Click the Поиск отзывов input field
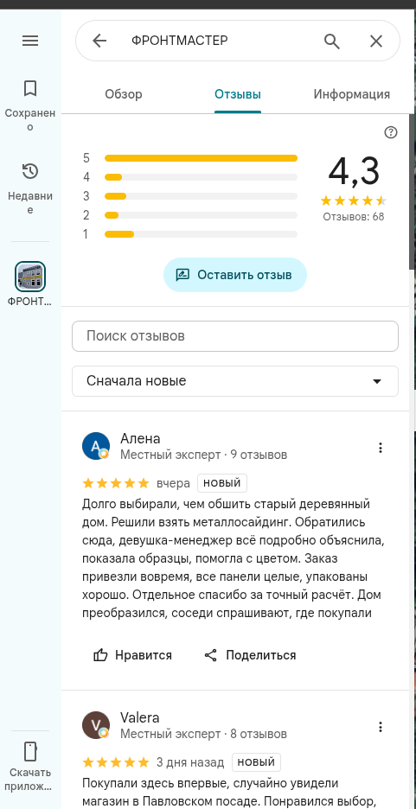416x809 pixels. [x=235, y=336]
